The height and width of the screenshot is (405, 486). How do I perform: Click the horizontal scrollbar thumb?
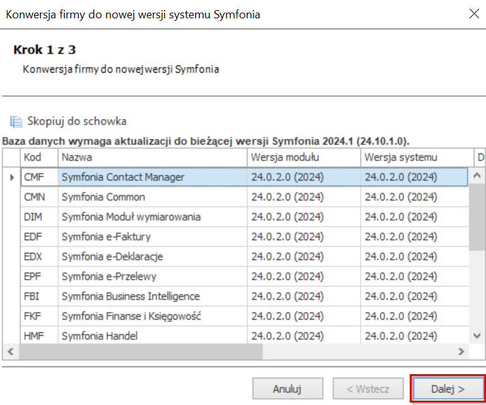pos(141,351)
